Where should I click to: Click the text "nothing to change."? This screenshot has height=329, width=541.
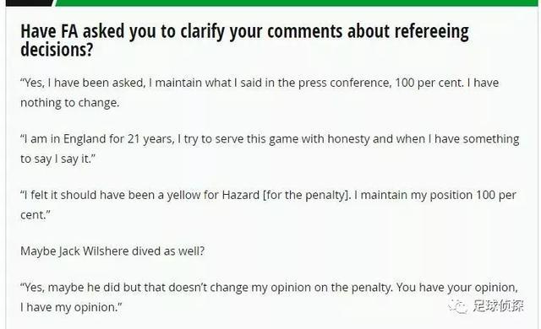pos(69,103)
